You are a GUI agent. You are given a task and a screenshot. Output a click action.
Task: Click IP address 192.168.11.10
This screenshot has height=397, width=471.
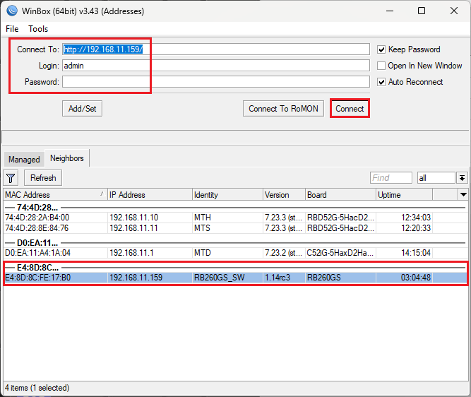134,218
